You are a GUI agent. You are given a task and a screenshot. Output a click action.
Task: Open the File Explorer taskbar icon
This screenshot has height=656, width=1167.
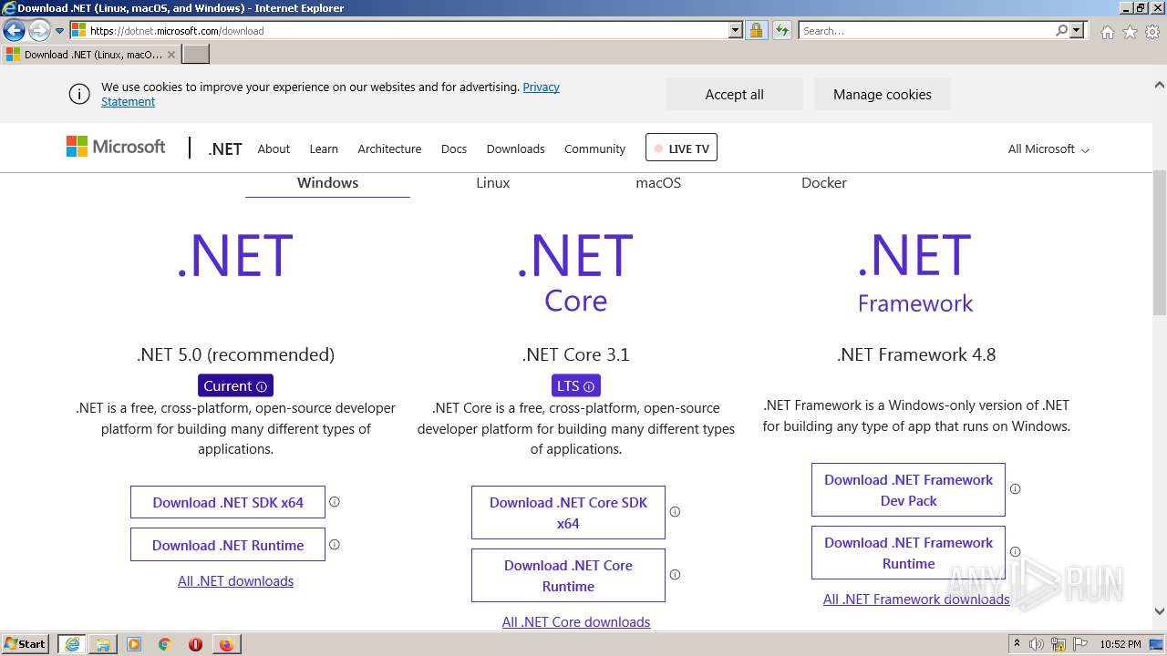(x=103, y=644)
